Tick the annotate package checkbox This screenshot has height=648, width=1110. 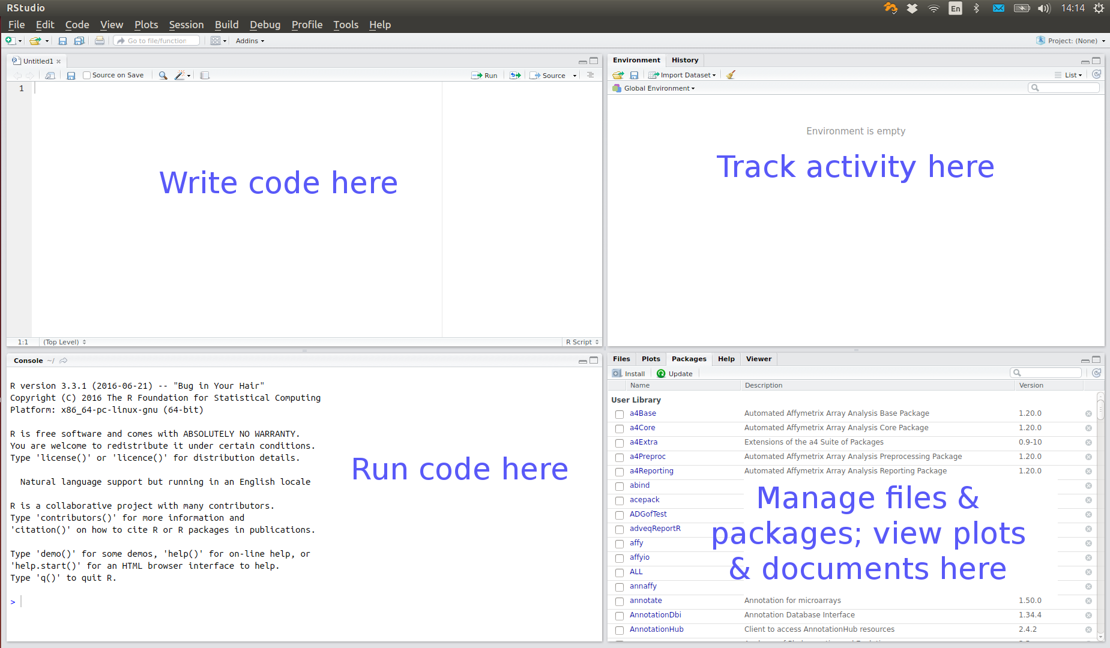pos(620,601)
